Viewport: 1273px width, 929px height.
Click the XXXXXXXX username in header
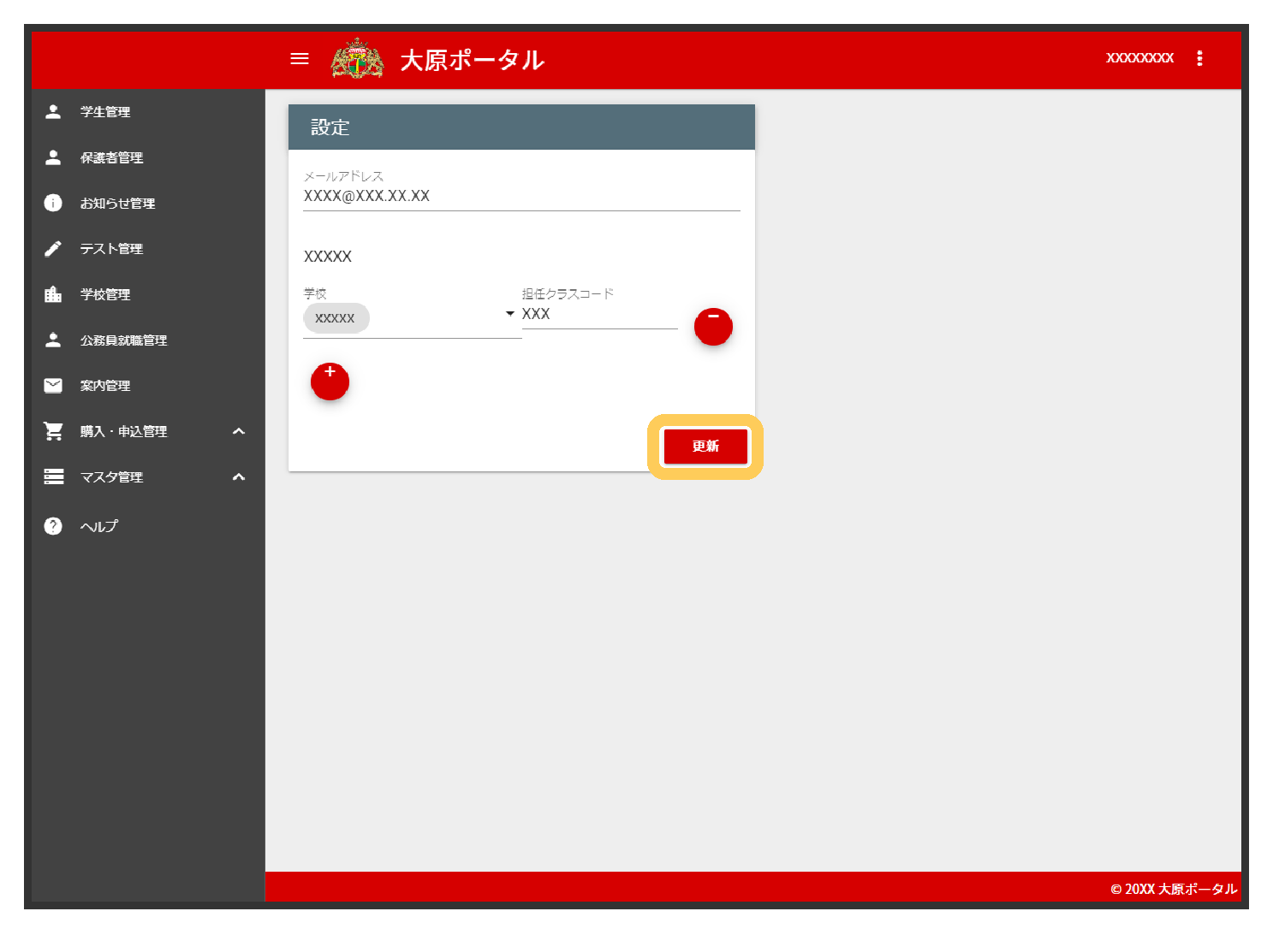(1139, 58)
